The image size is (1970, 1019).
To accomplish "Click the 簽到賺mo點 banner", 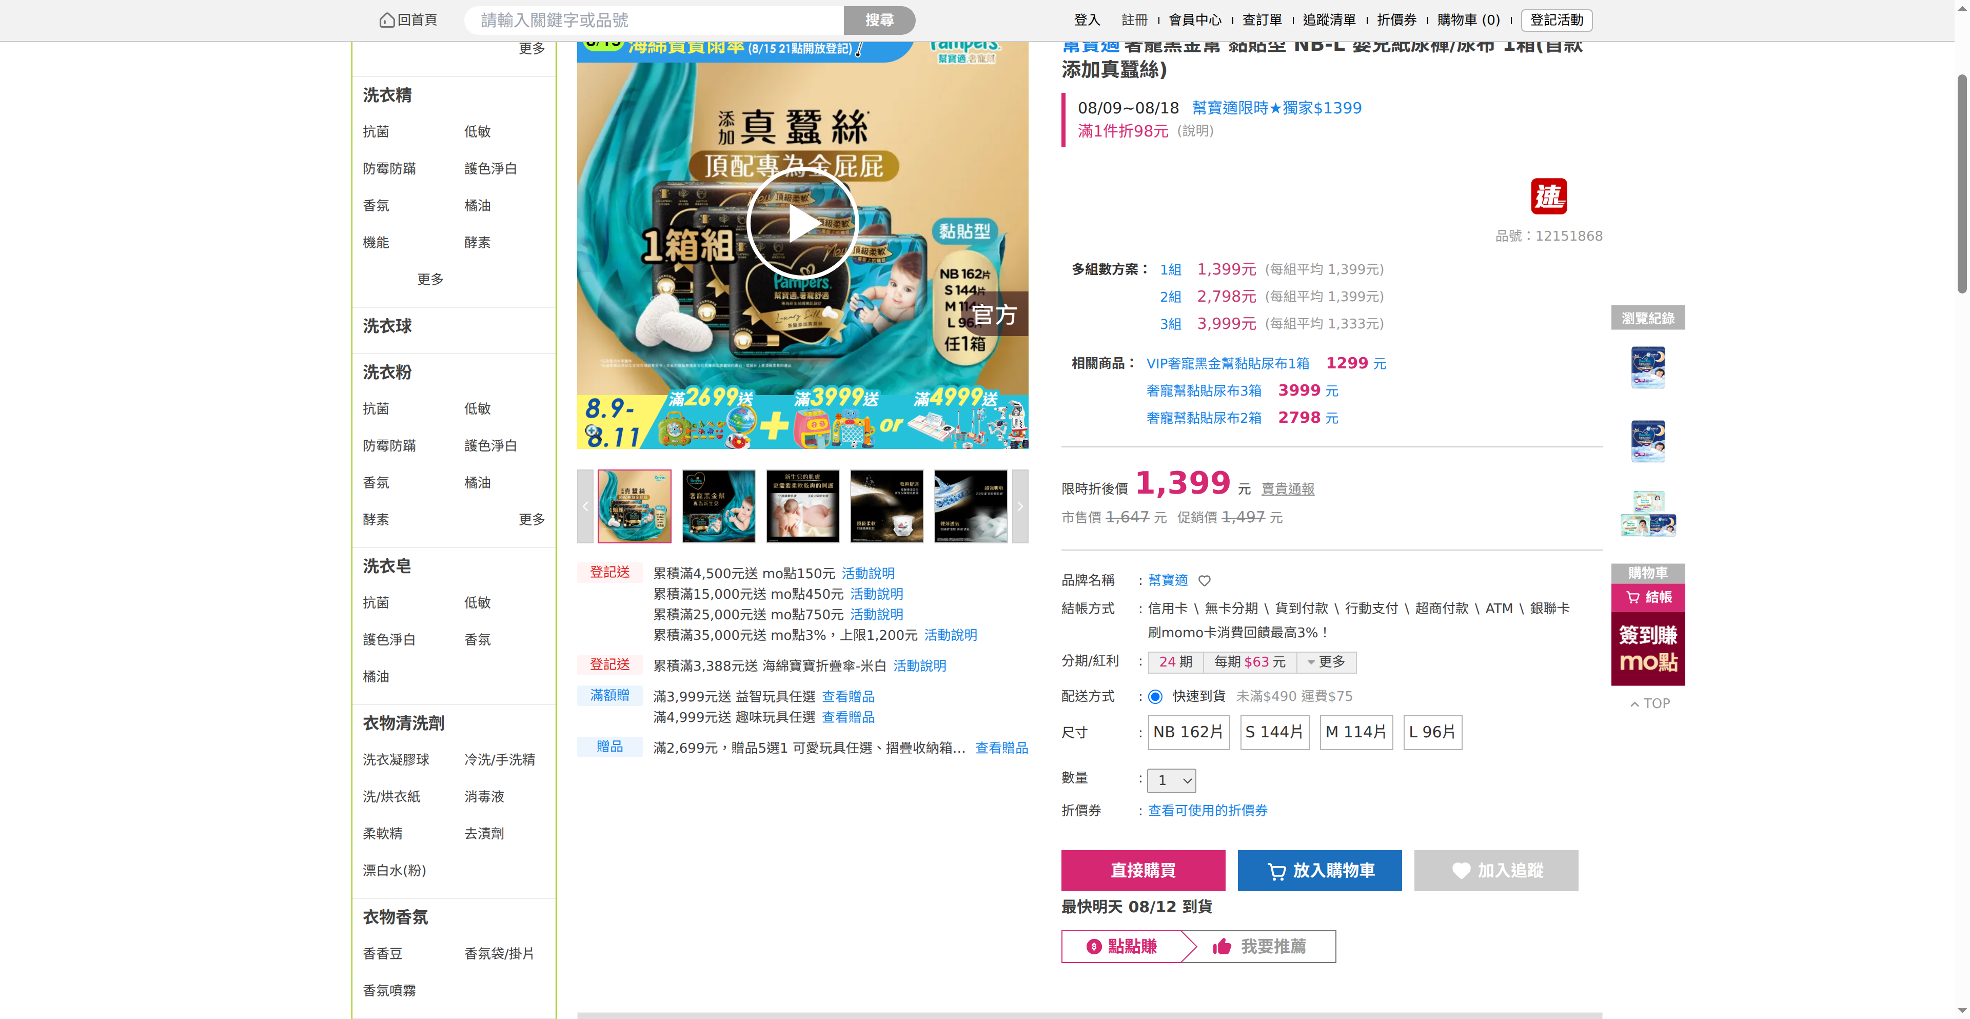I will coord(1648,649).
